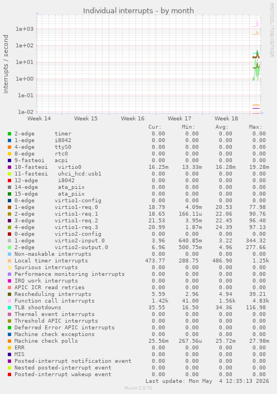Click the olive swatch for Rescheduling interrupts

(9, 294)
